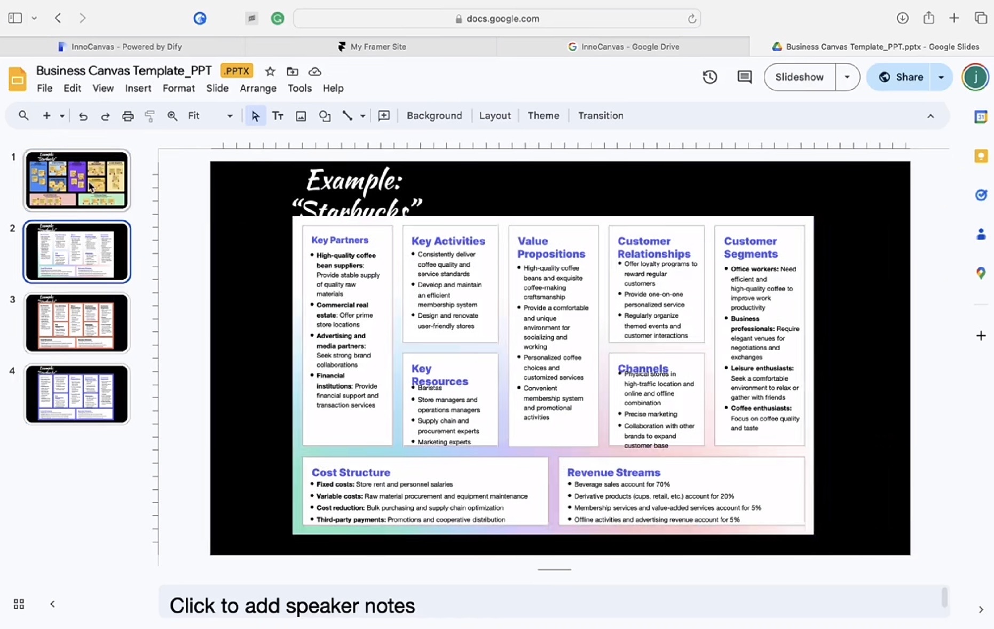
Task: Switch to grid view of slides
Action: point(19,604)
